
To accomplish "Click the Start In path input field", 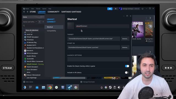I will (94, 48).
